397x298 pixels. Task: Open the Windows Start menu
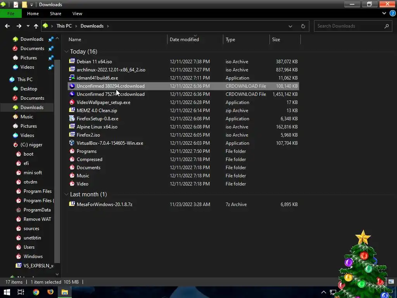[x=7, y=292]
